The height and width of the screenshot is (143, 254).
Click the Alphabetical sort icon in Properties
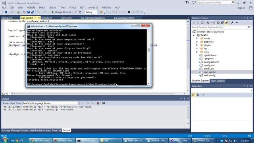(198, 95)
